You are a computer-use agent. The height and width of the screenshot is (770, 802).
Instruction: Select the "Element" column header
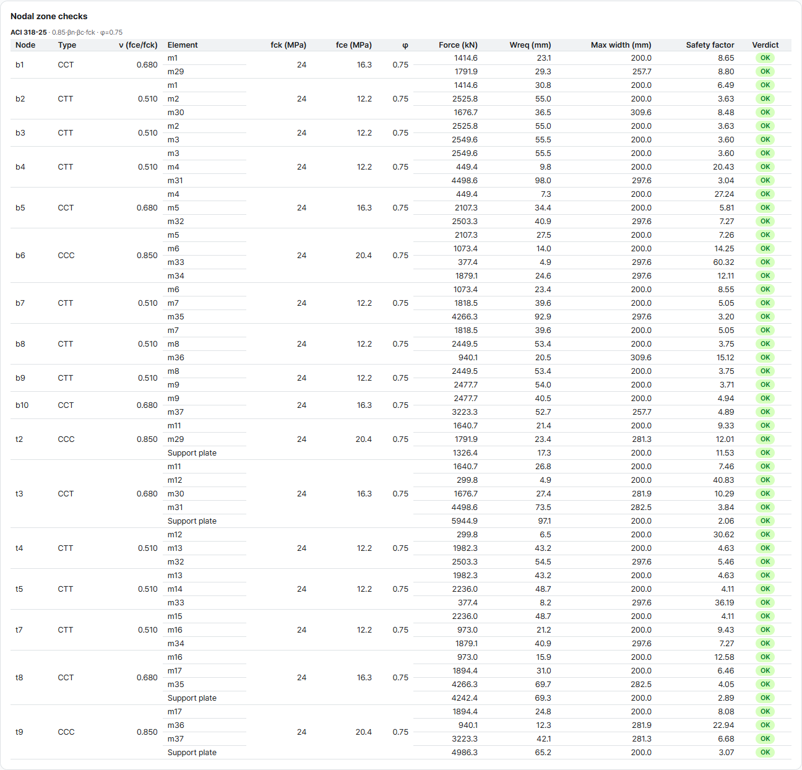click(183, 45)
